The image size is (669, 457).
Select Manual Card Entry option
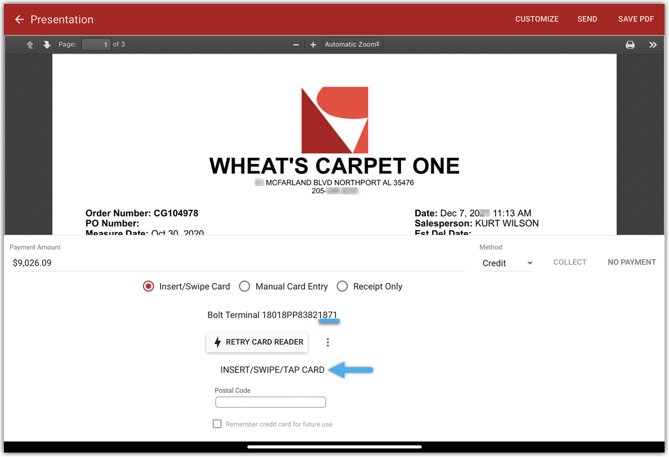click(284, 286)
